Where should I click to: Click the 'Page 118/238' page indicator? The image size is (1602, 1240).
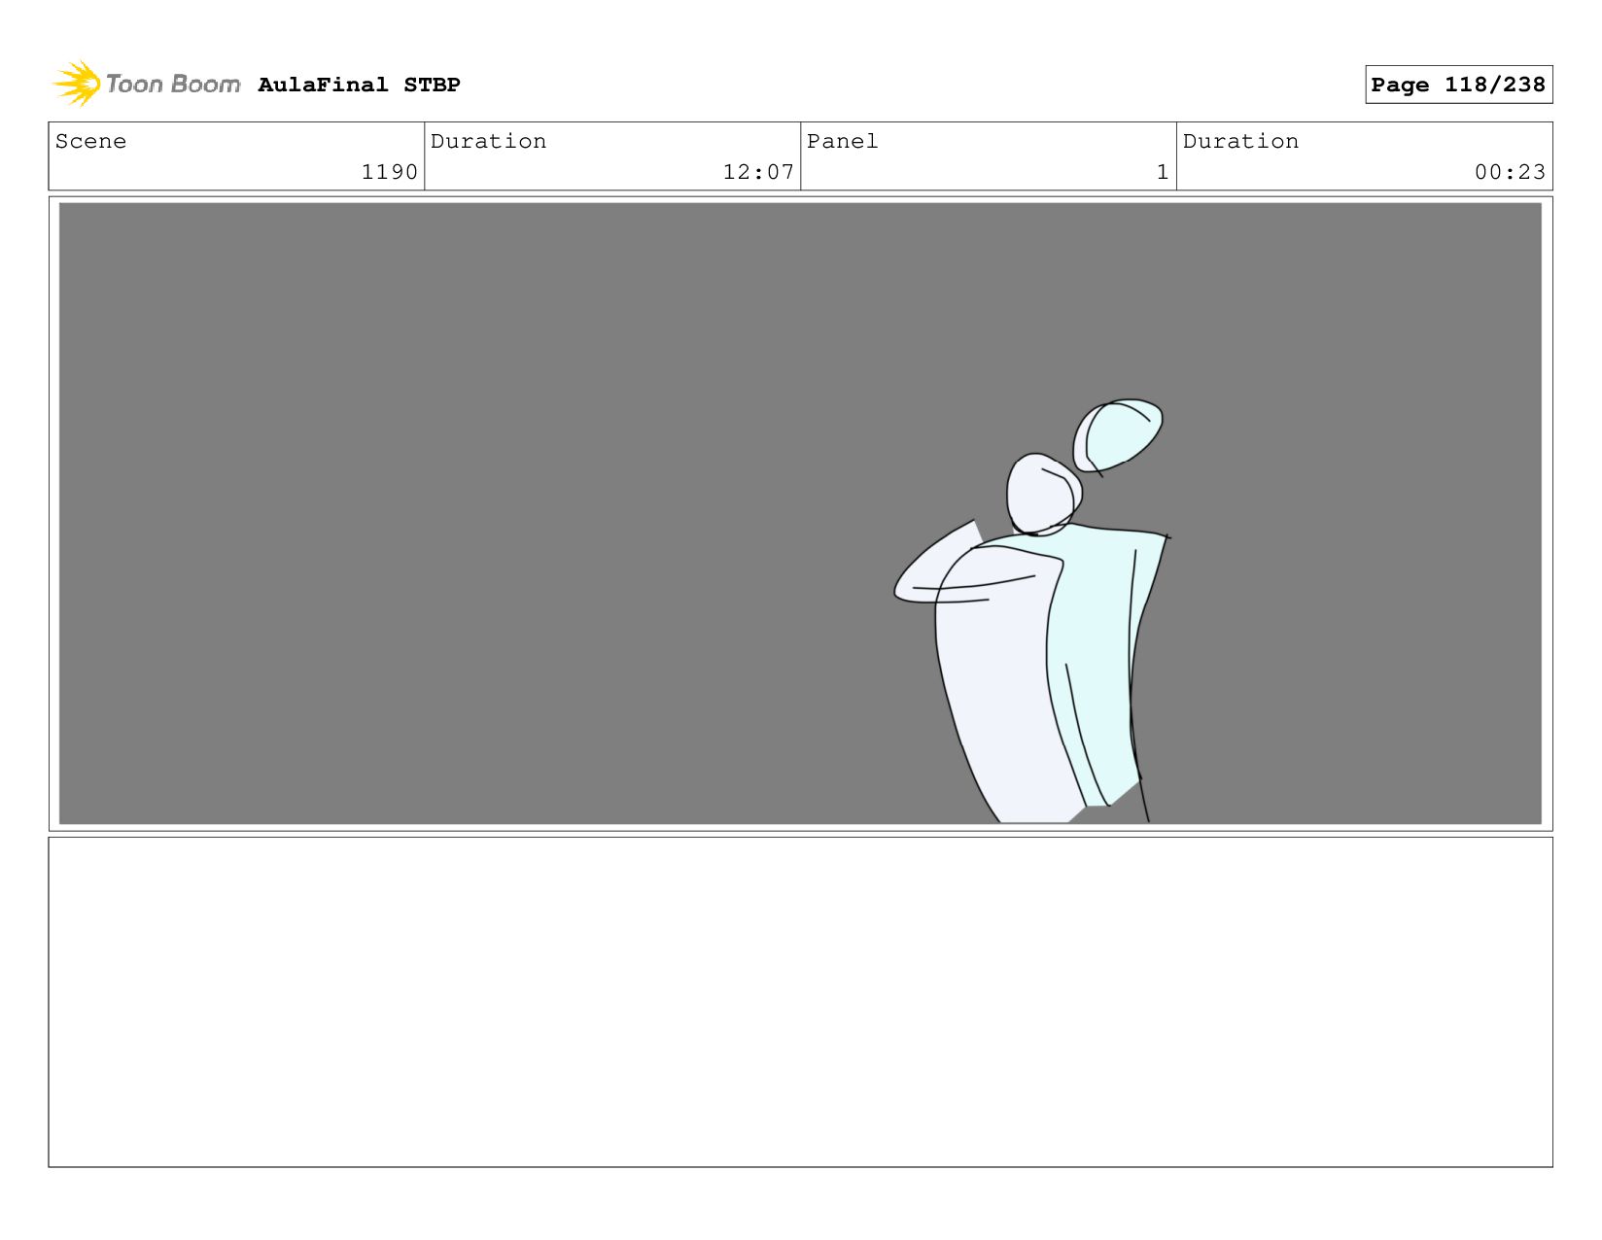tap(1458, 85)
